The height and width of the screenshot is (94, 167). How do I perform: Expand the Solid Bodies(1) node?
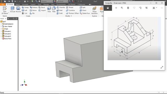tap(1, 24)
